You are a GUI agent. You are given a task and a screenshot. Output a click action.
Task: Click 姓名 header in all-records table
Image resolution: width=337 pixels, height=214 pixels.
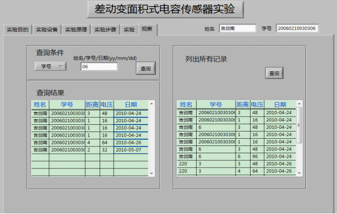[186, 105]
